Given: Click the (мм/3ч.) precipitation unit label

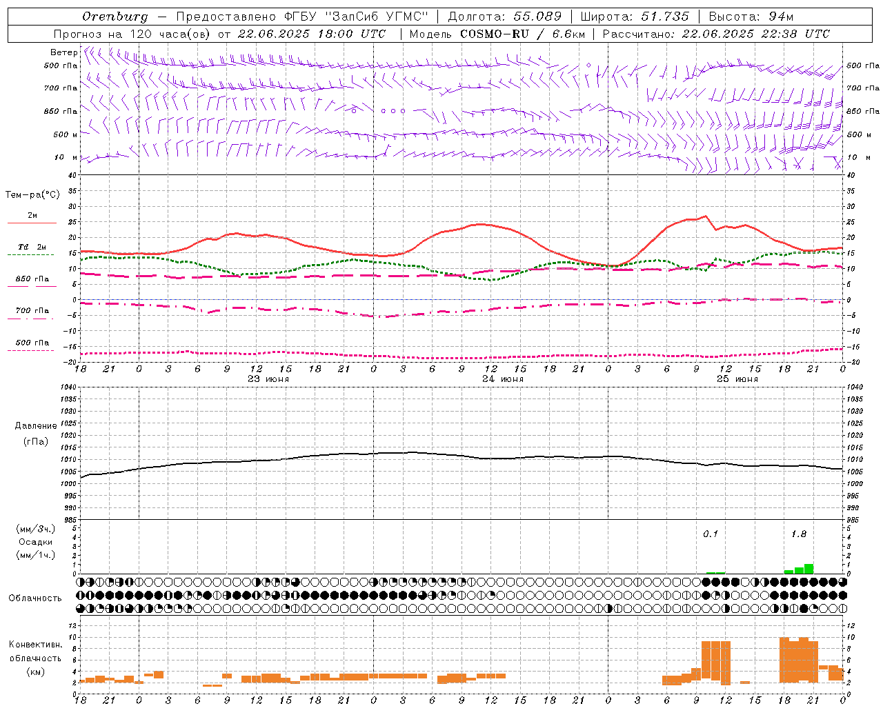Looking at the screenshot, I should click(36, 529).
